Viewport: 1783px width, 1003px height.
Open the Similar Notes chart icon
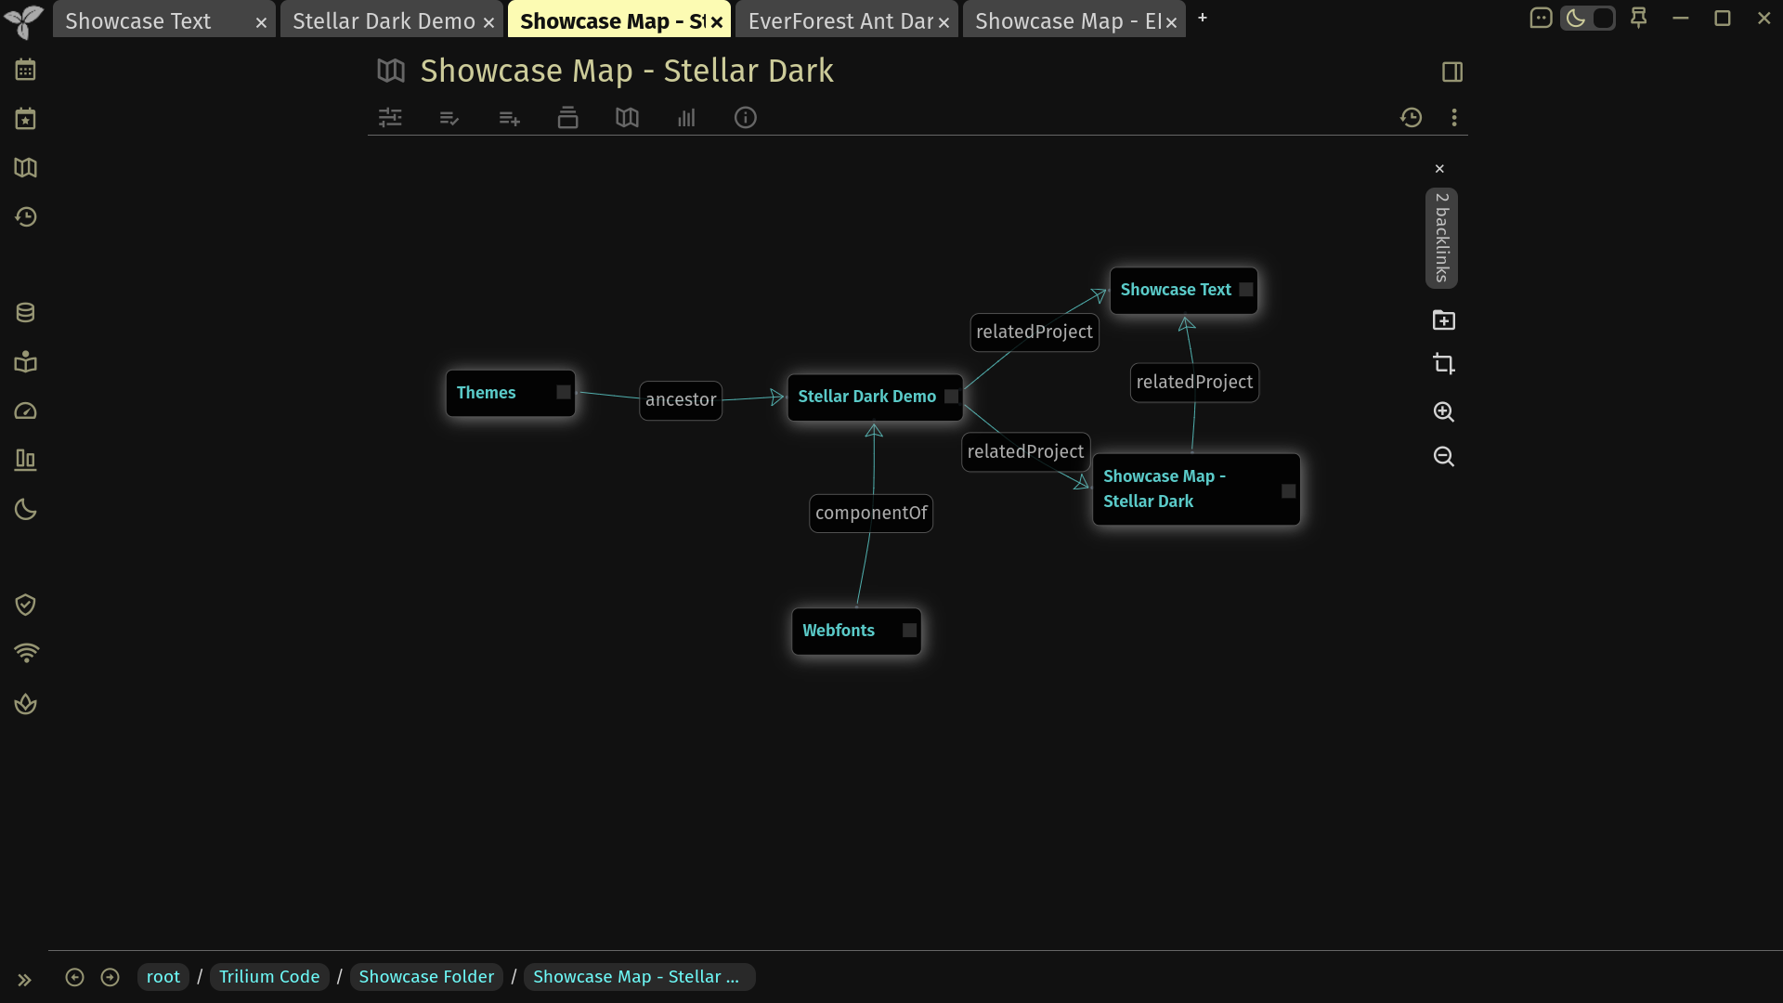click(686, 118)
